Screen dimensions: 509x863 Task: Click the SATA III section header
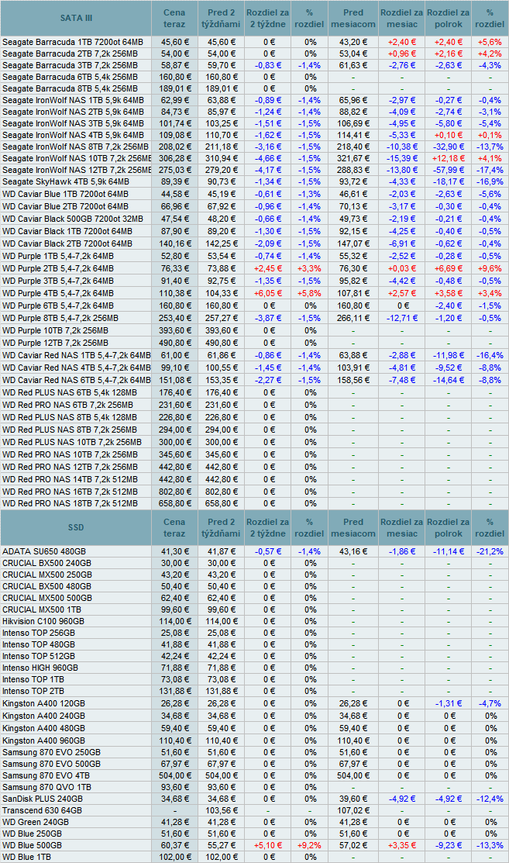pos(76,18)
